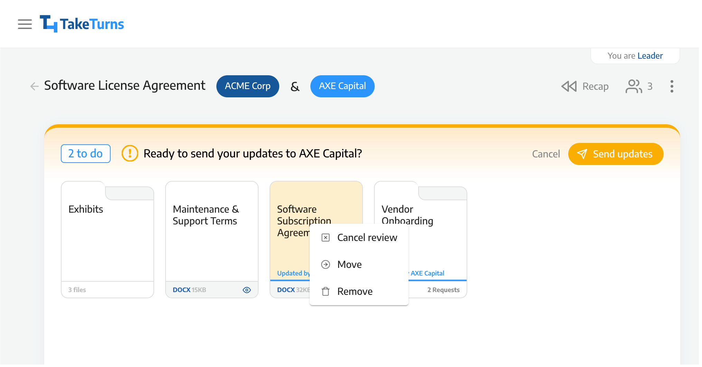Click Cancel next to Send updates
The width and height of the screenshot is (702, 367).
coord(546,154)
